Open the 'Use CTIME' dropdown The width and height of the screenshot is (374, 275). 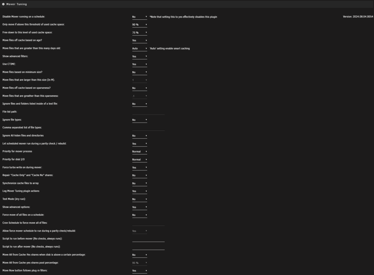[140, 64]
